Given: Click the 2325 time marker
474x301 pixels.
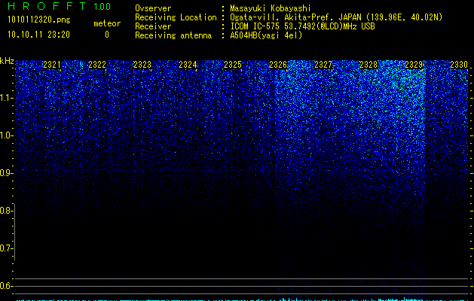Looking at the screenshot, I should pos(233,64).
